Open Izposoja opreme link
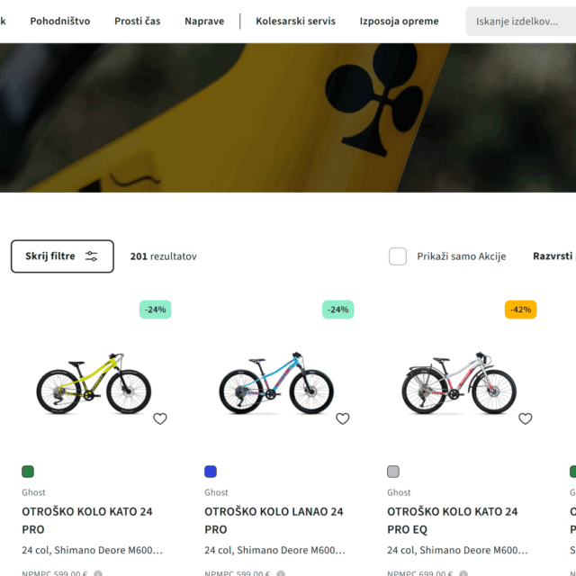The height and width of the screenshot is (576, 576). [x=399, y=21]
